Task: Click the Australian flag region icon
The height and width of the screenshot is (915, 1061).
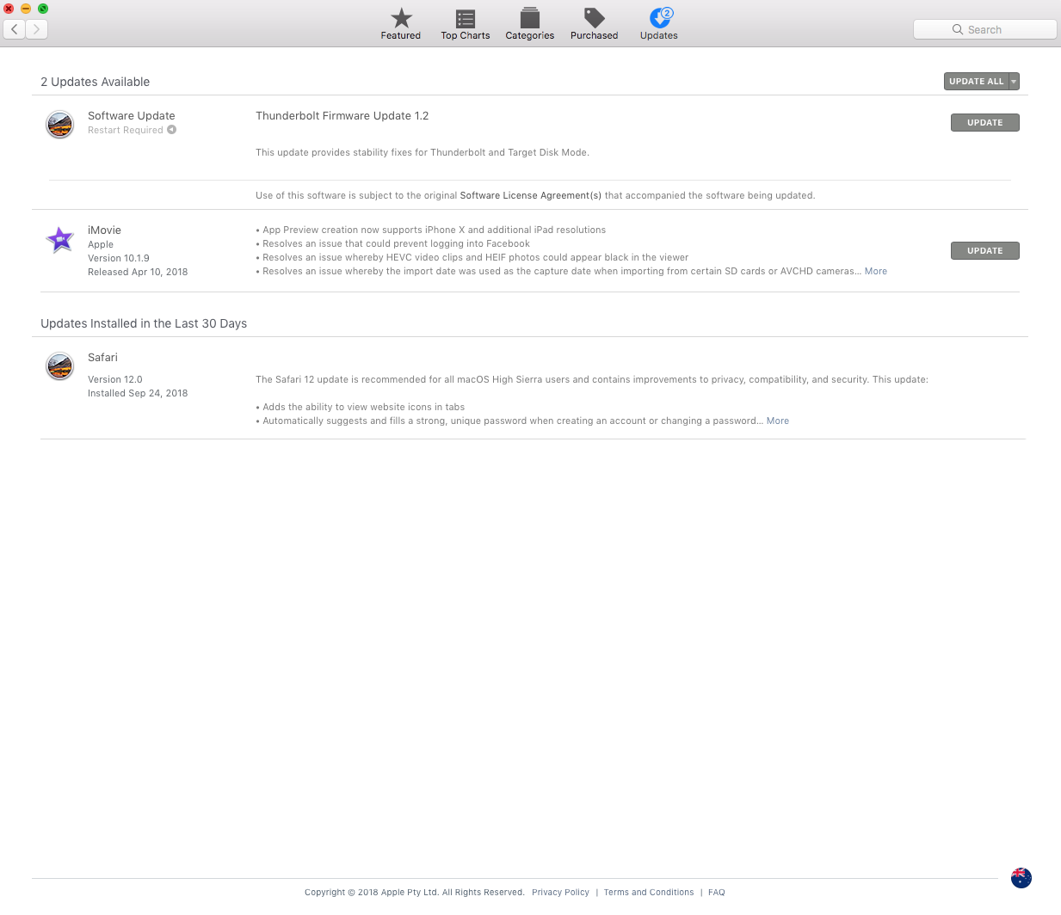Action: [1021, 877]
